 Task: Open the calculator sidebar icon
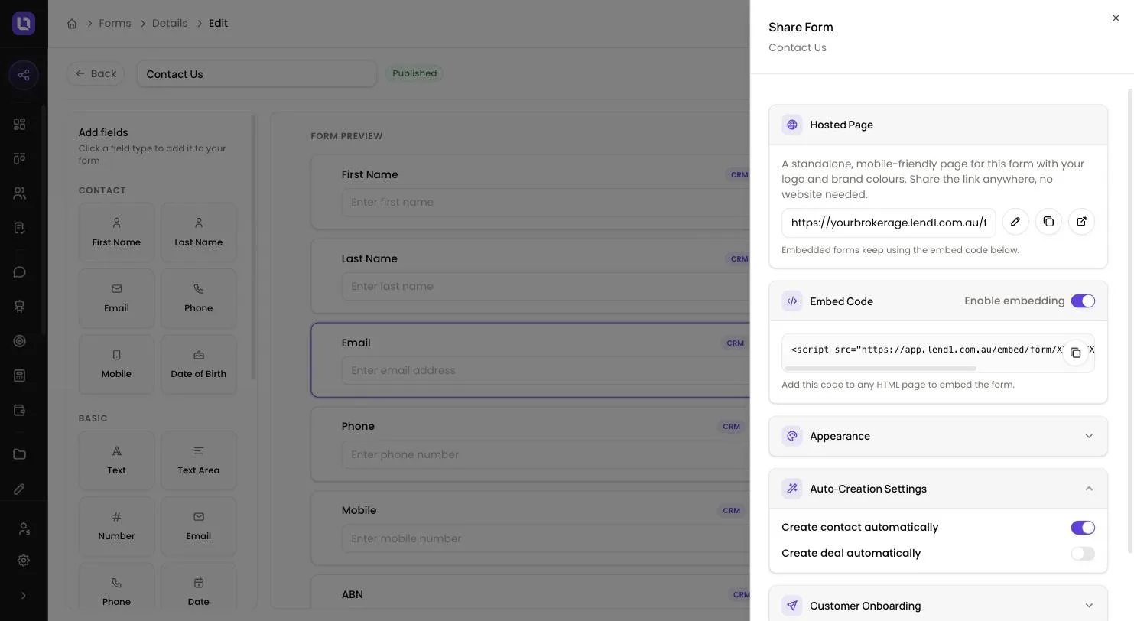(20, 376)
